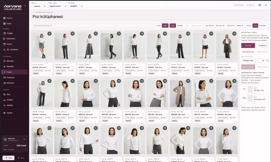Set card size to Büyük

point(249,26)
